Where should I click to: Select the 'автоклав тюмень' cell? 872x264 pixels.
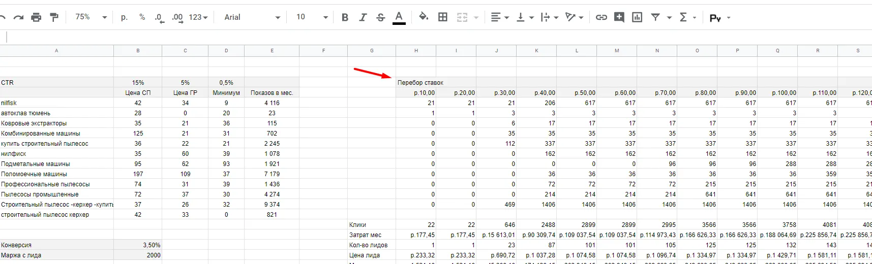coord(56,113)
